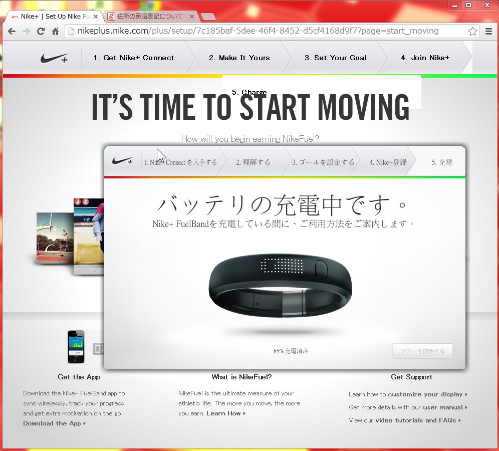Click the What is NikeFuel? heading
Image resolution: width=499 pixels, height=451 pixels.
[x=241, y=377]
